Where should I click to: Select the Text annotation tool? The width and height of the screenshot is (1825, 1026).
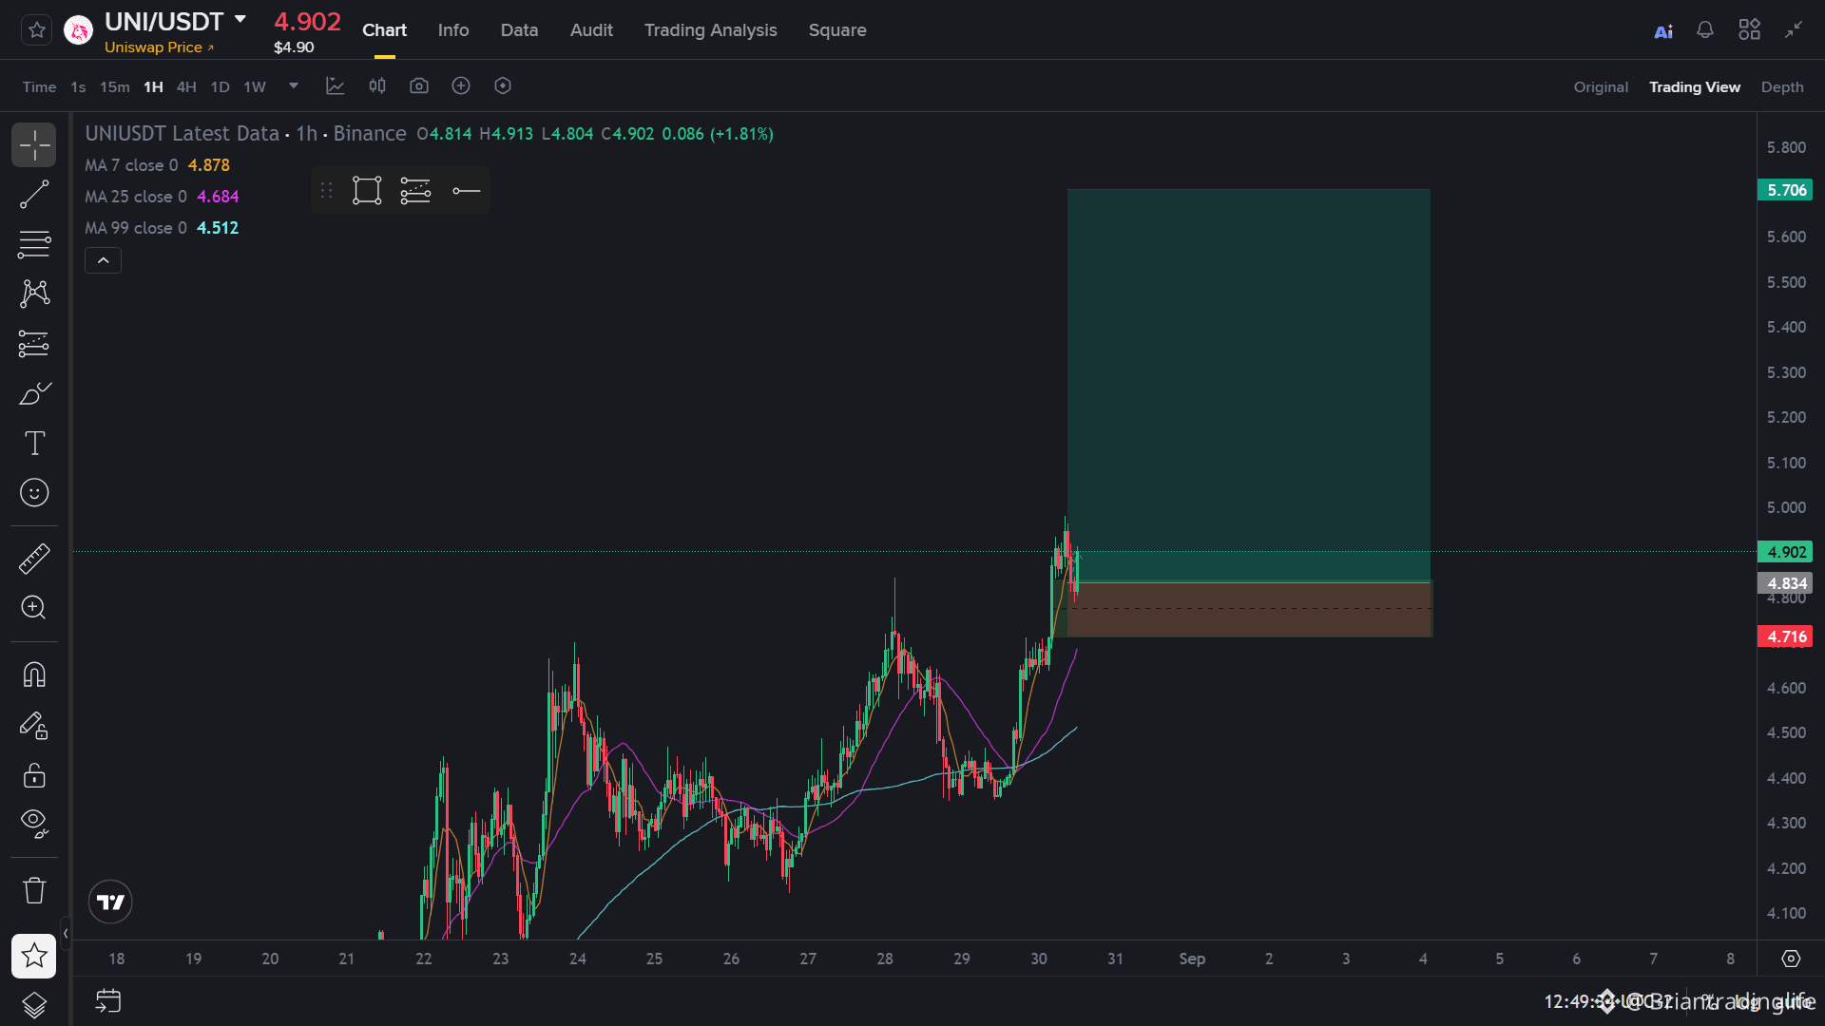click(34, 443)
